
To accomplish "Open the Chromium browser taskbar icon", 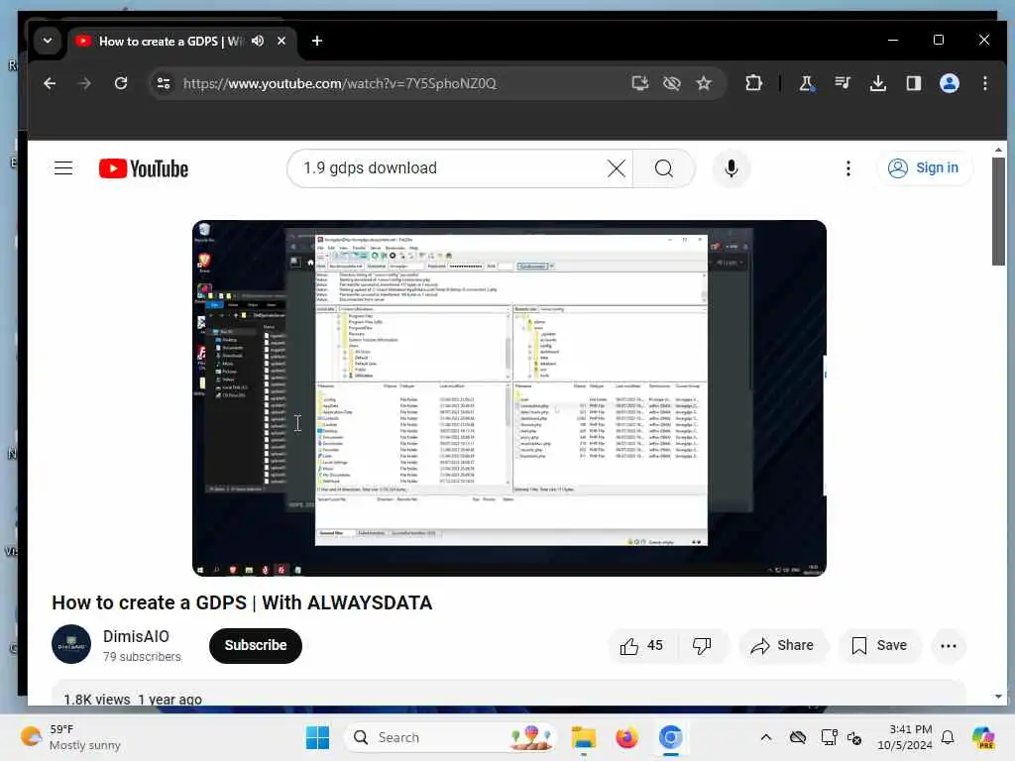I will coord(671,737).
